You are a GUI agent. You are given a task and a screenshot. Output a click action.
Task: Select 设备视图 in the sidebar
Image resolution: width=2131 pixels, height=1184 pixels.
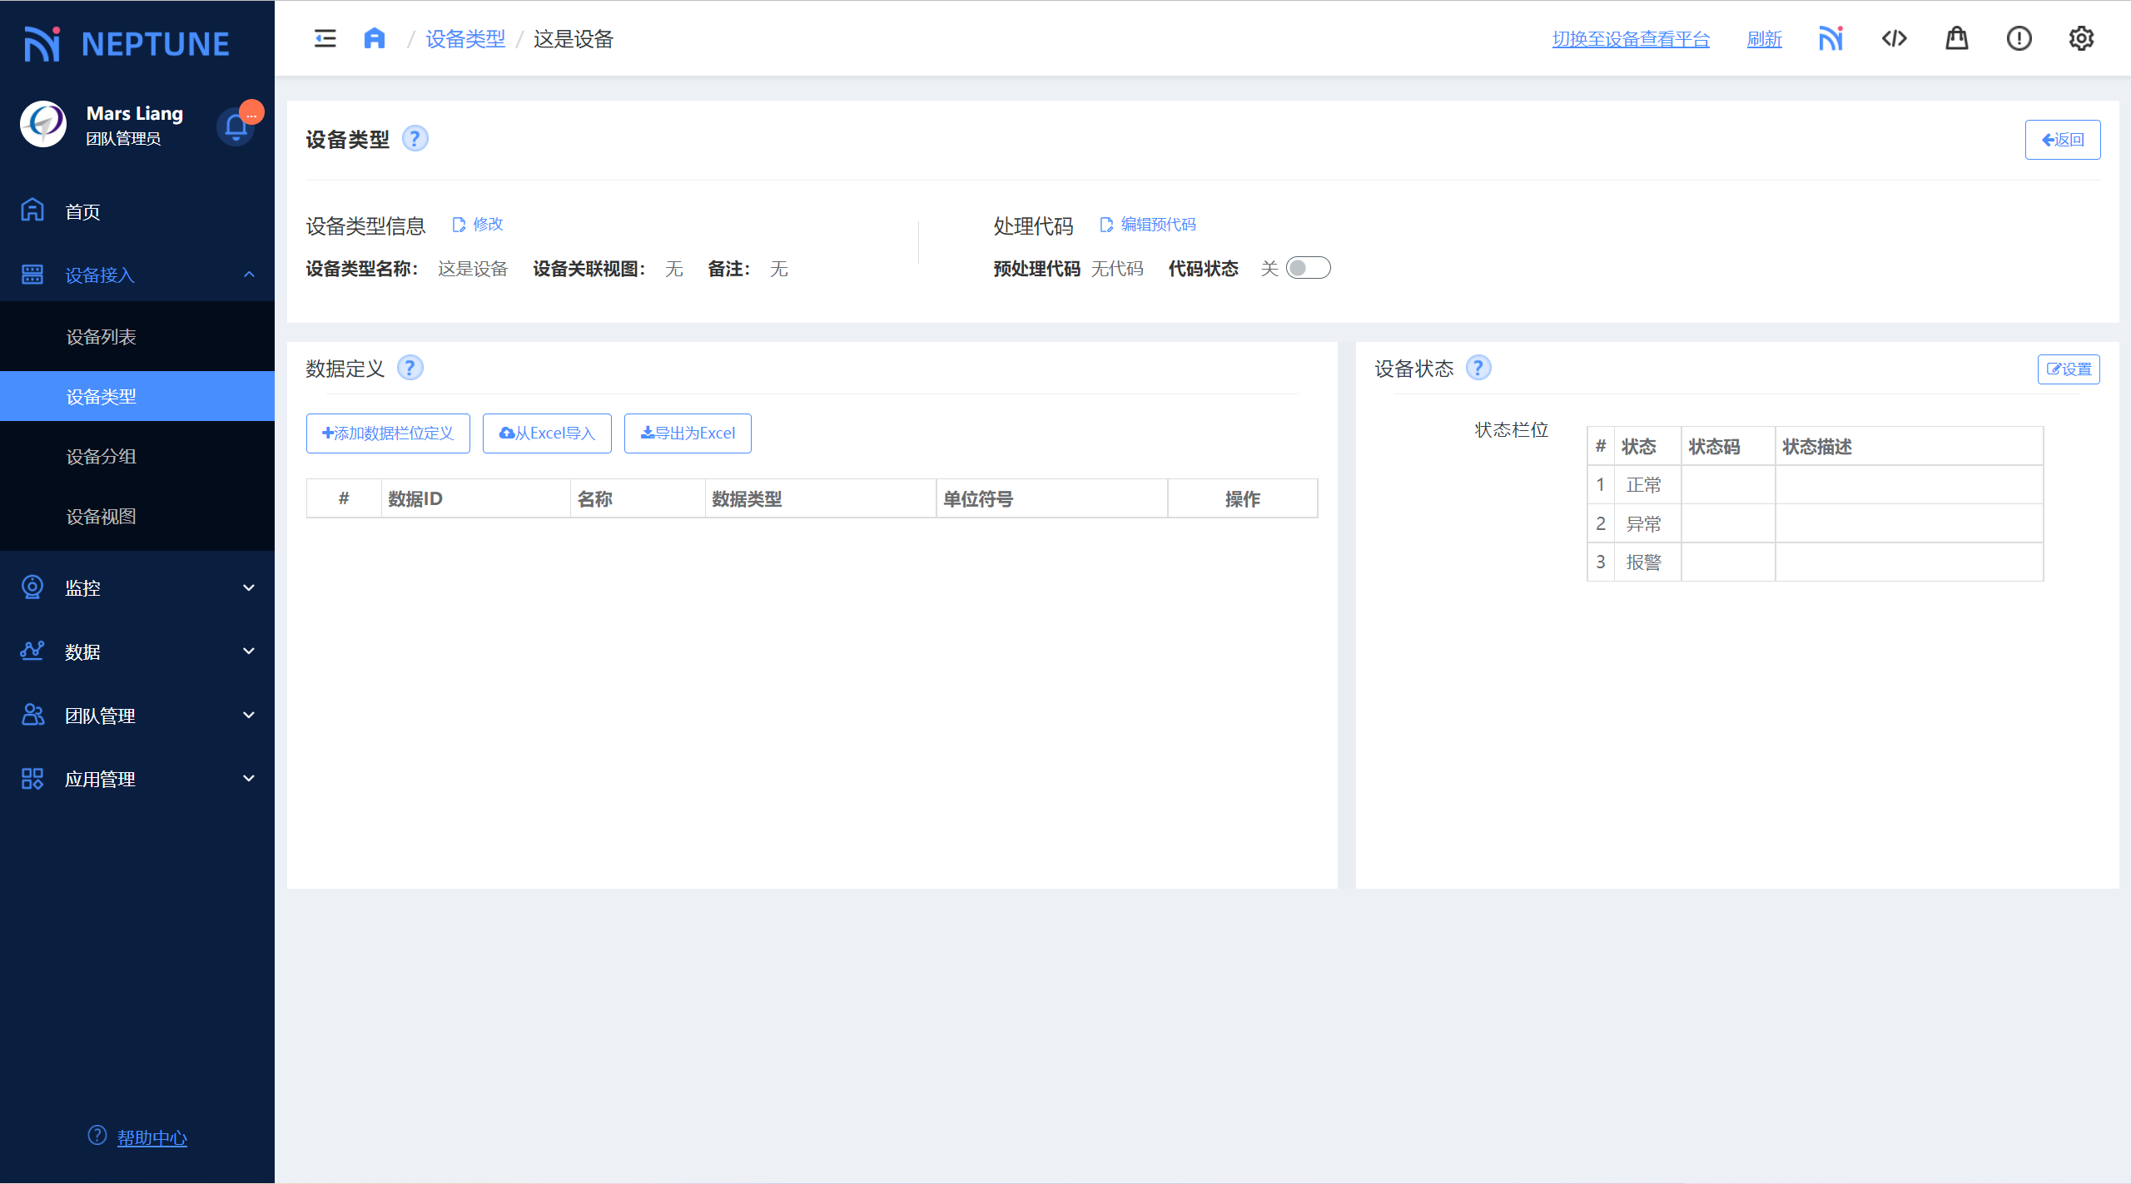(102, 517)
